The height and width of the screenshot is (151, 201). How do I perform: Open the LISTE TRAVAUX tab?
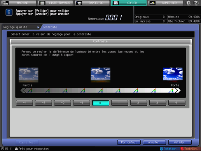point(56,3)
